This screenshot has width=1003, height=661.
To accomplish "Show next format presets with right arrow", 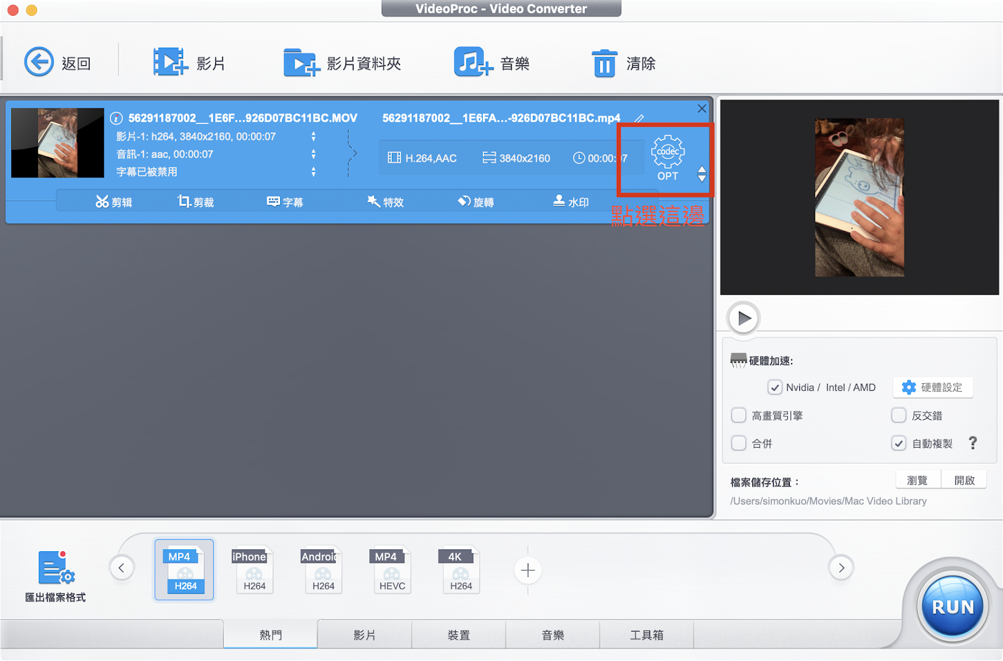I will coord(841,568).
